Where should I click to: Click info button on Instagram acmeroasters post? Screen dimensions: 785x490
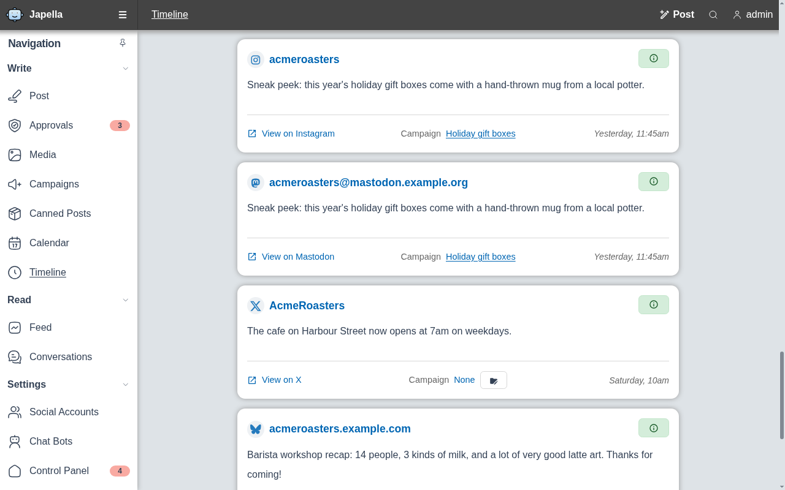654,58
